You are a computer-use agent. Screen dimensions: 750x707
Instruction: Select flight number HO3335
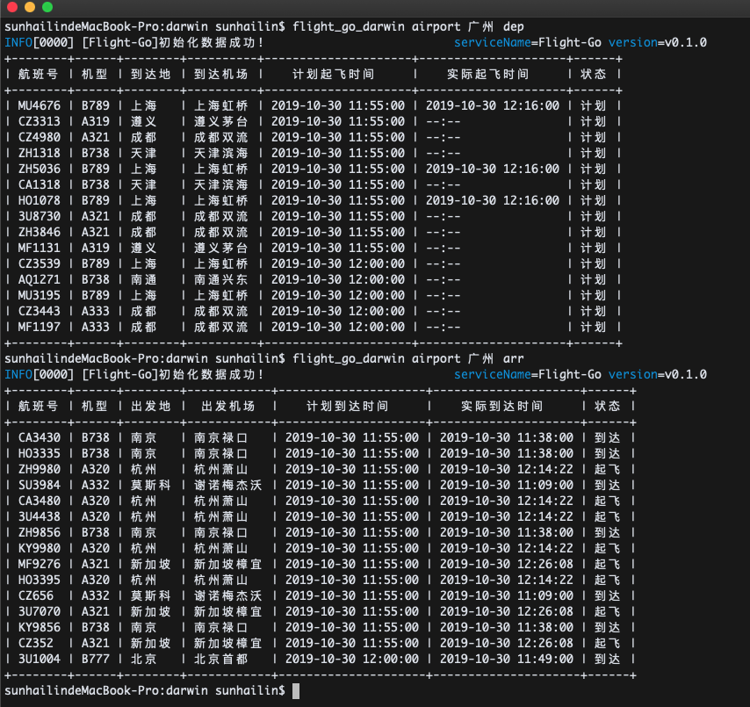click(40, 453)
